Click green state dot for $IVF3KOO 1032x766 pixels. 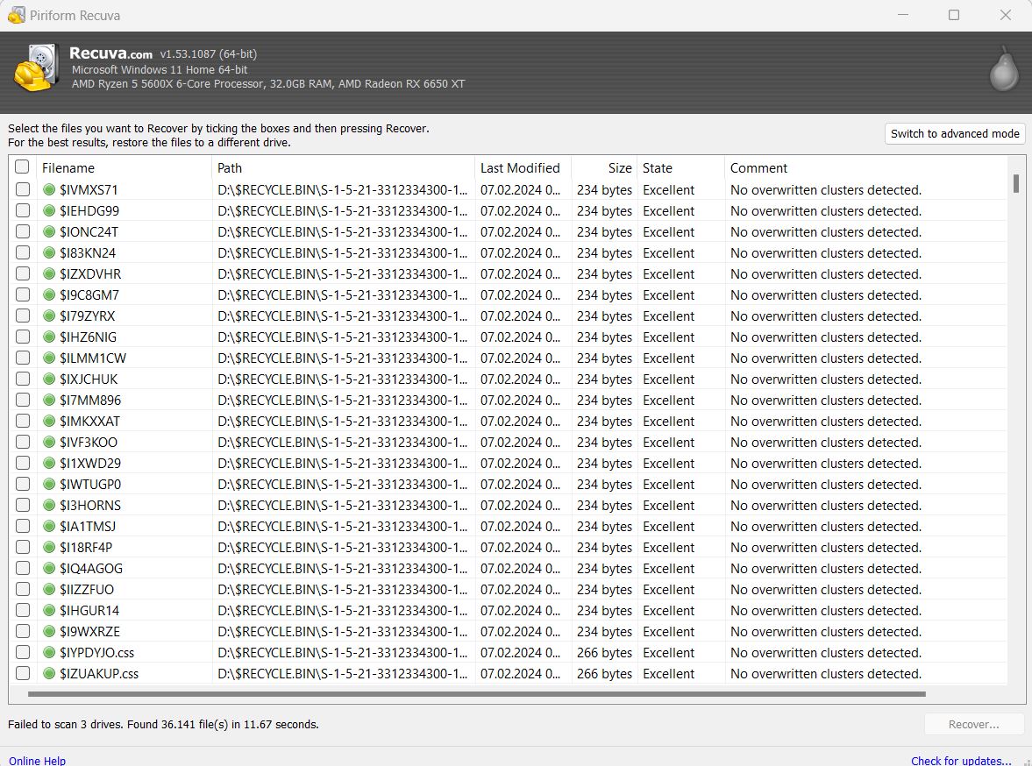pos(49,443)
